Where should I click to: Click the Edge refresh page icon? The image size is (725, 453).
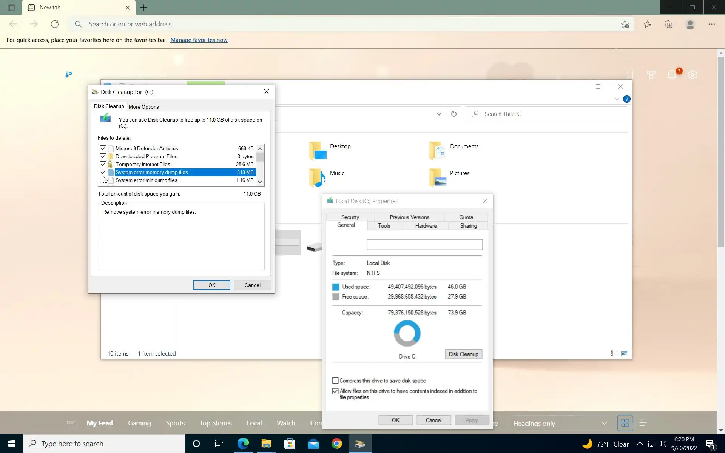tap(55, 24)
